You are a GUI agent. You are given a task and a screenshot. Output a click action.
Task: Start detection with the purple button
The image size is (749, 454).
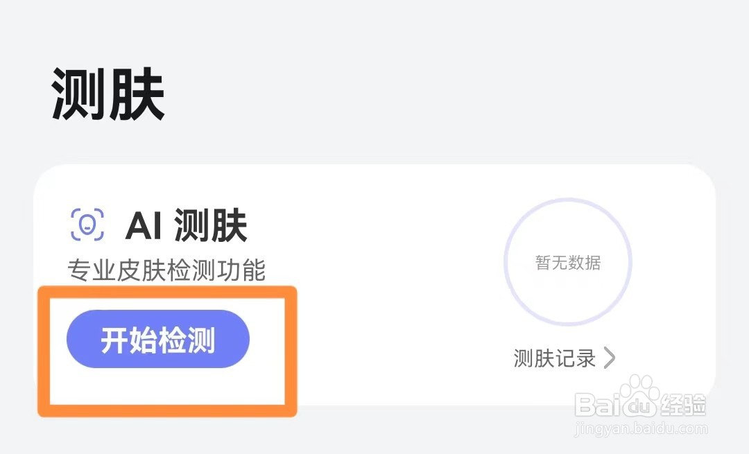click(x=157, y=338)
